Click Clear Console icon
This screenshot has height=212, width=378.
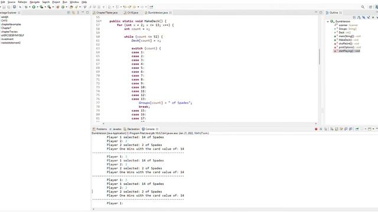[332, 129]
